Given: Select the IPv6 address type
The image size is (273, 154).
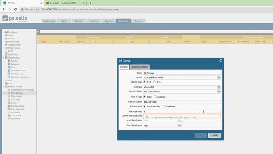Looking at the screenshot, I should [x=154, y=82].
